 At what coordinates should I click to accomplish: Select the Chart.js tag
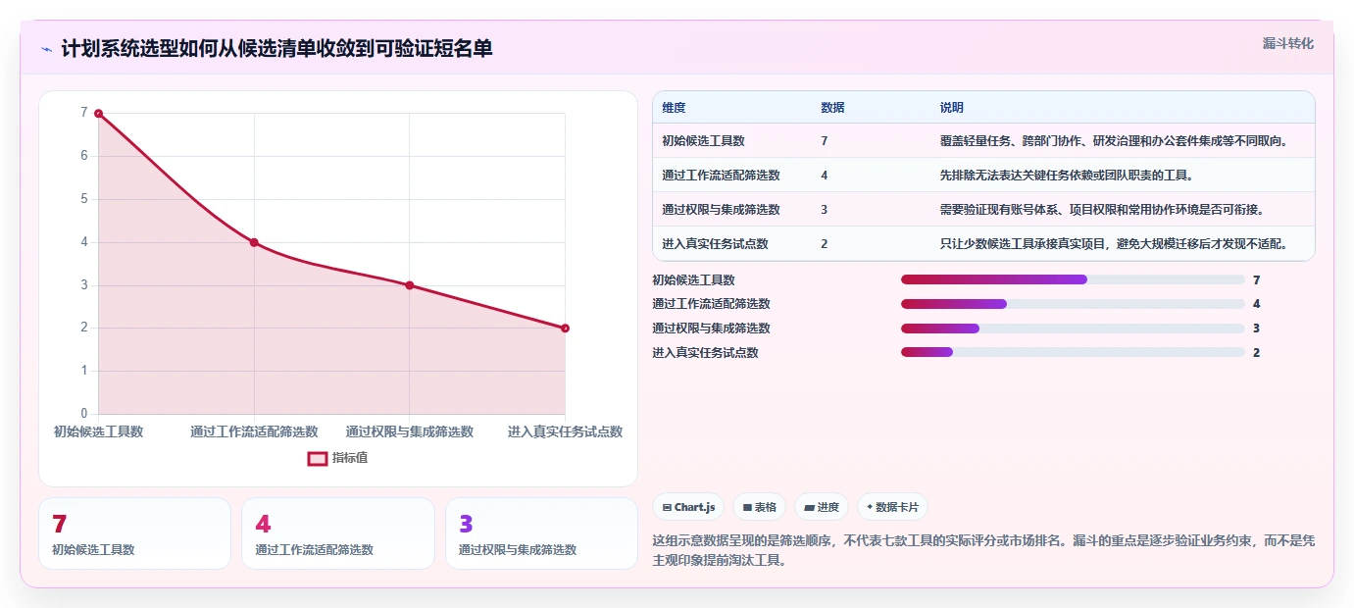coord(689,507)
